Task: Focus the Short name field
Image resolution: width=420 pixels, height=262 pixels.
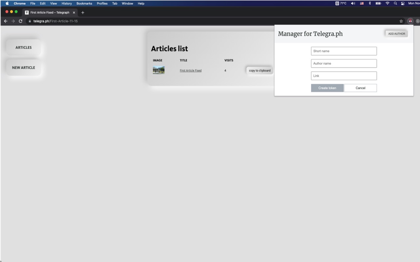Action: pyautogui.click(x=344, y=51)
